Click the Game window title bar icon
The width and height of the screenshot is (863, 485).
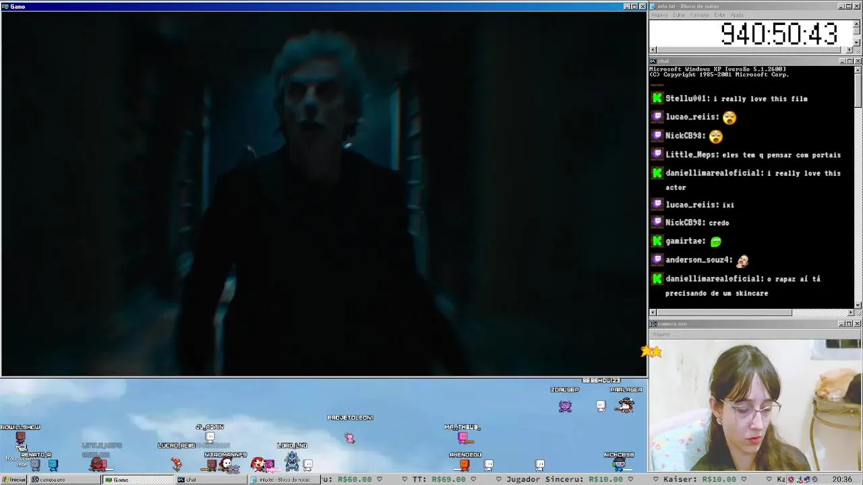tap(5, 6)
